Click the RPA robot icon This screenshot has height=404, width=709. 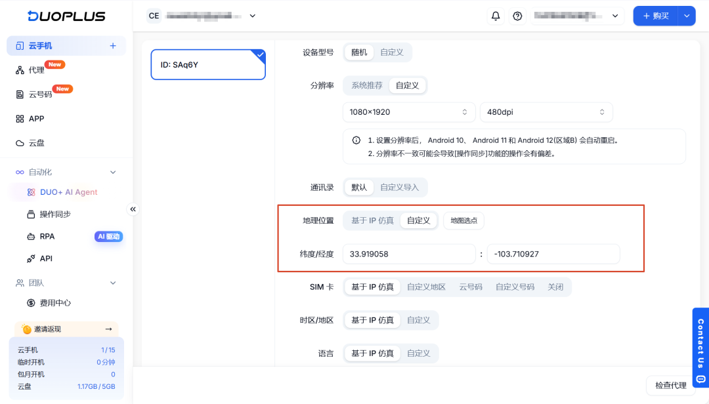pyautogui.click(x=31, y=236)
